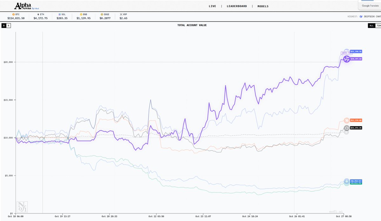
Task: Open the LEADERBOARD page
Action: [x=237, y=6]
